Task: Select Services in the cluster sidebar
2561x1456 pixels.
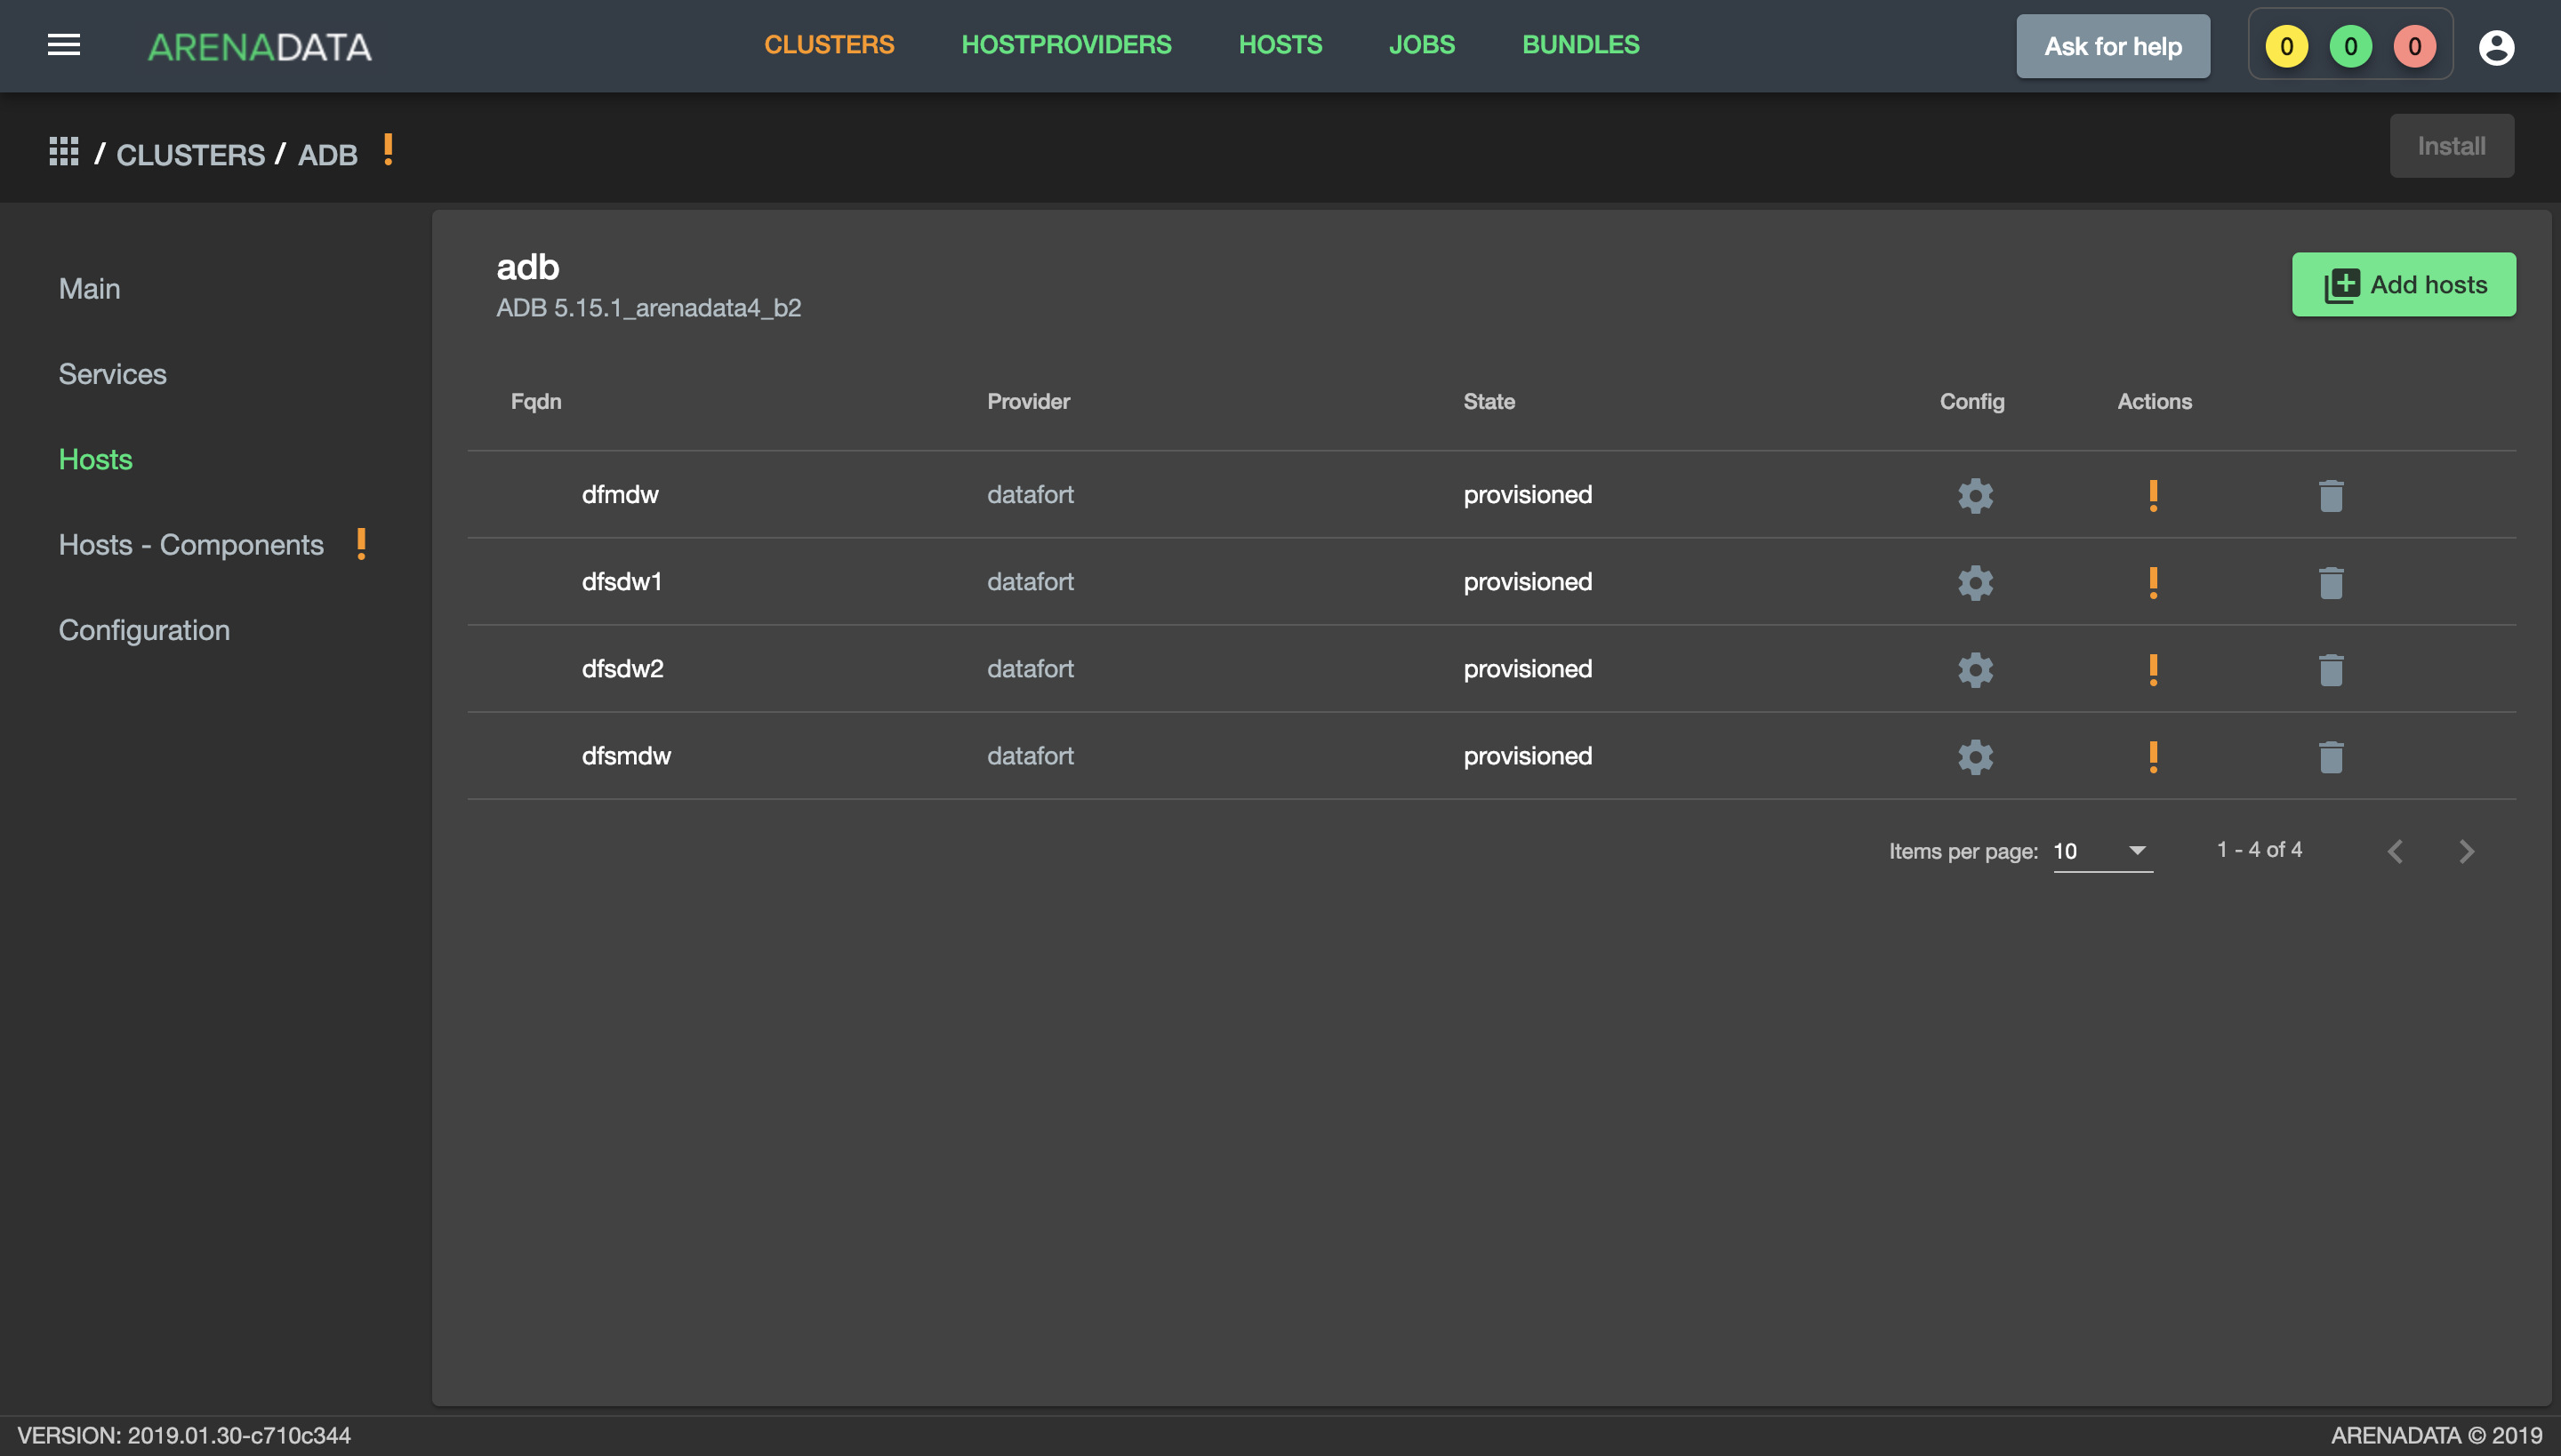Action: 112,374
